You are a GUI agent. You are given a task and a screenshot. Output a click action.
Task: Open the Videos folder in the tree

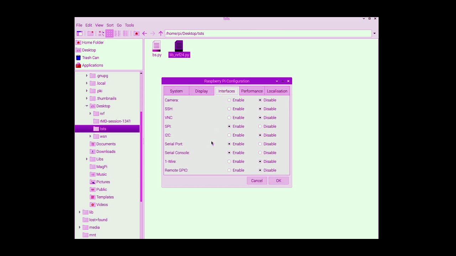point(102,205)
